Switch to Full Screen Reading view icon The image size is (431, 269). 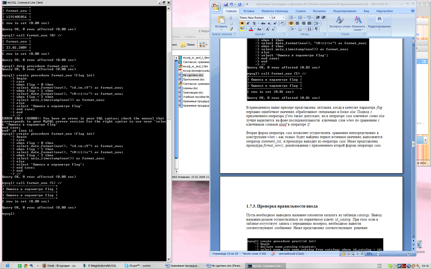point(348,254)
